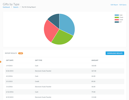Click the Cash cell in the 1/9/2015 row
This screenshot has height=100, width=129.
[x=37, y=66]
